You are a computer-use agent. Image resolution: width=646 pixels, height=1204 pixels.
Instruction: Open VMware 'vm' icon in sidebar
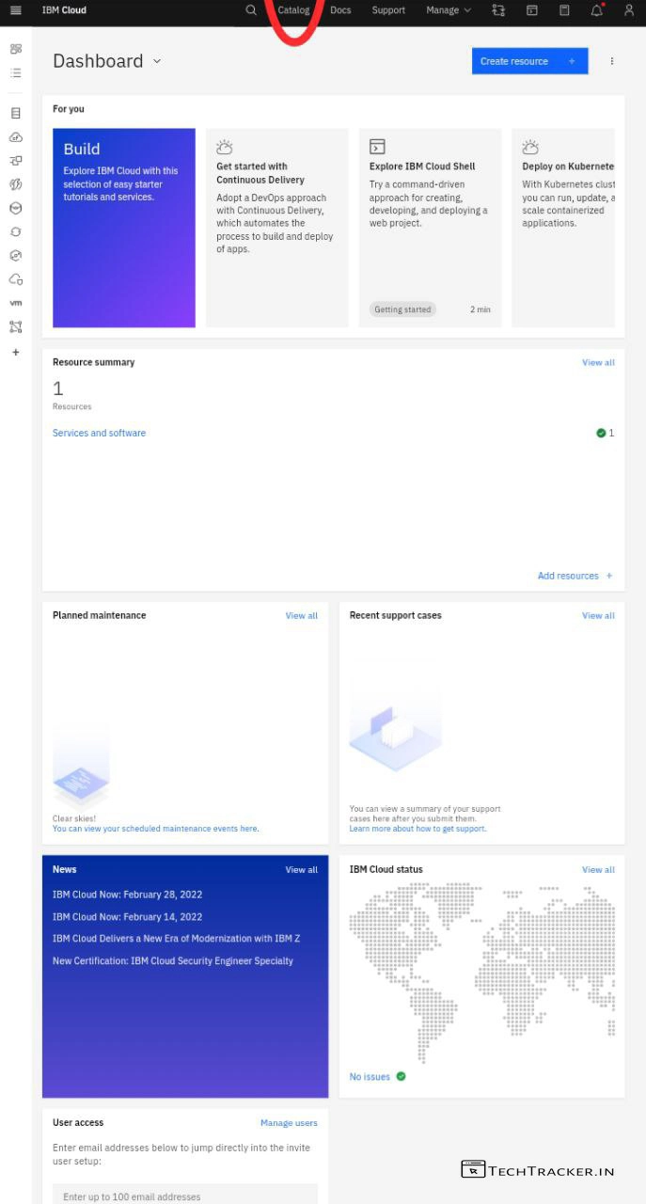pyautogui.click(x=16, y=303)
